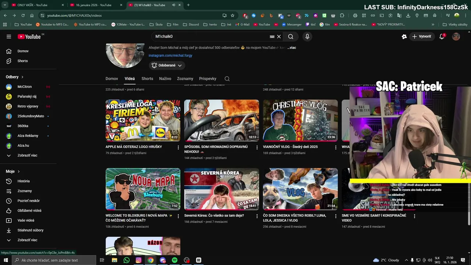Expand Moje section chevron
The width and height of the screenshot is (471, 265).
click(x=19, y=172)
